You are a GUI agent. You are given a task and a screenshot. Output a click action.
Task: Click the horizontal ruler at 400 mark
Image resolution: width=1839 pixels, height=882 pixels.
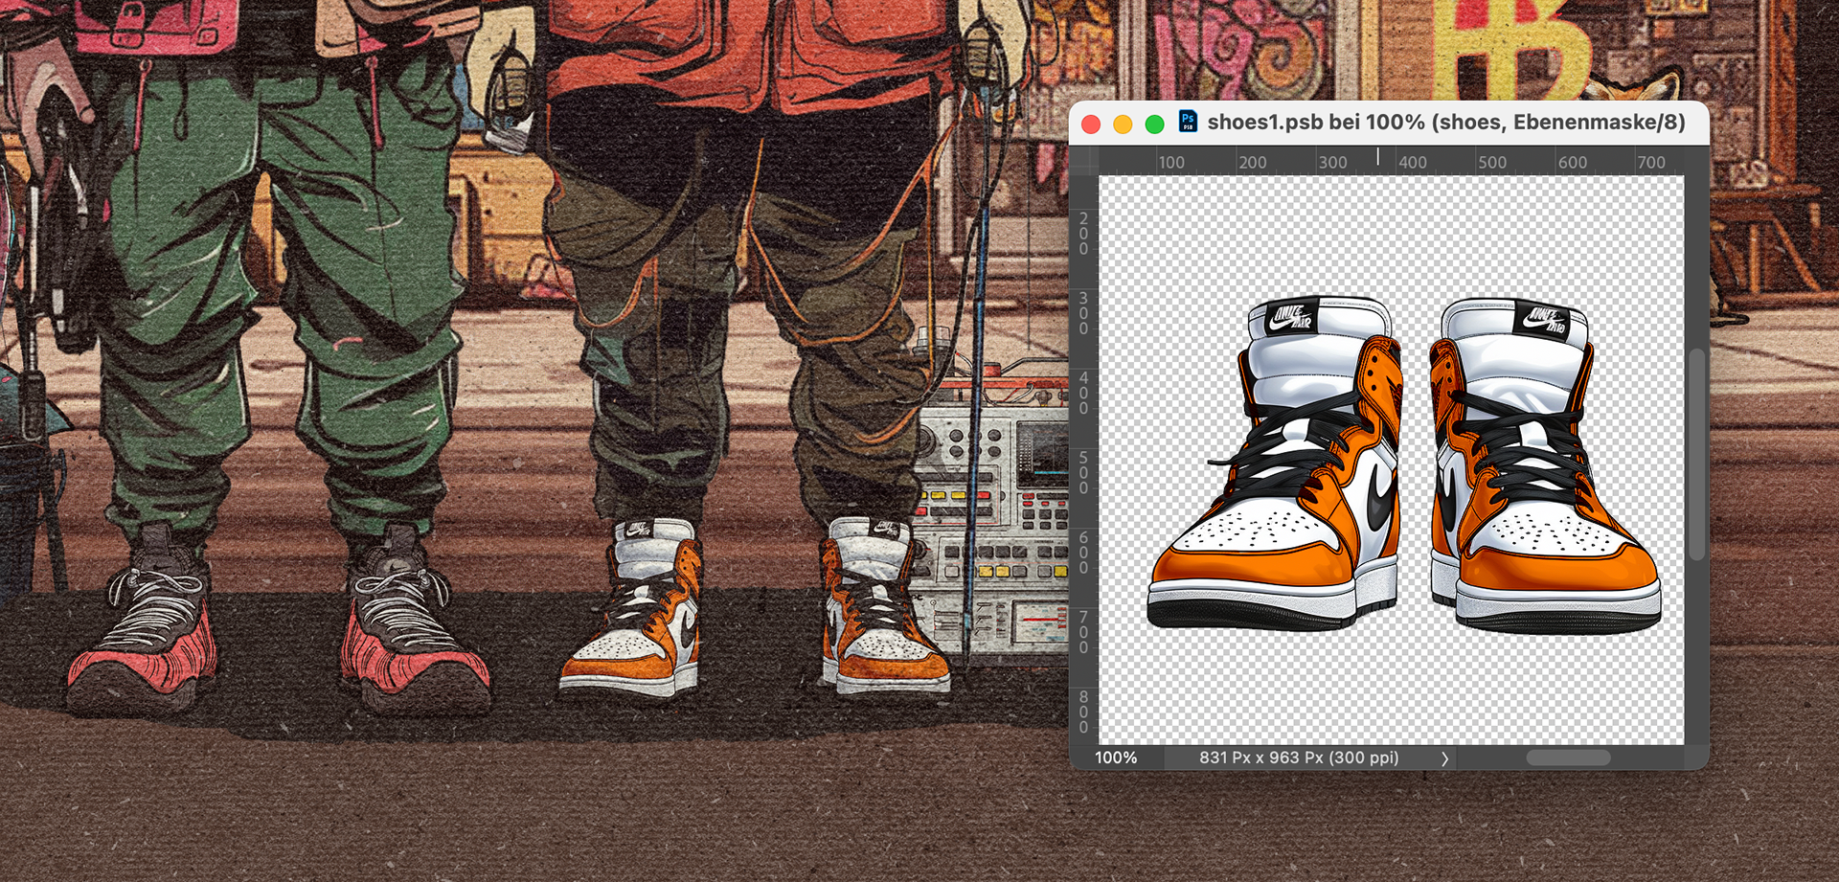(1412, 162)
